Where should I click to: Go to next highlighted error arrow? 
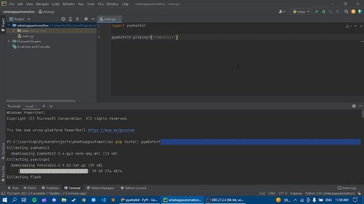(361, 26)
